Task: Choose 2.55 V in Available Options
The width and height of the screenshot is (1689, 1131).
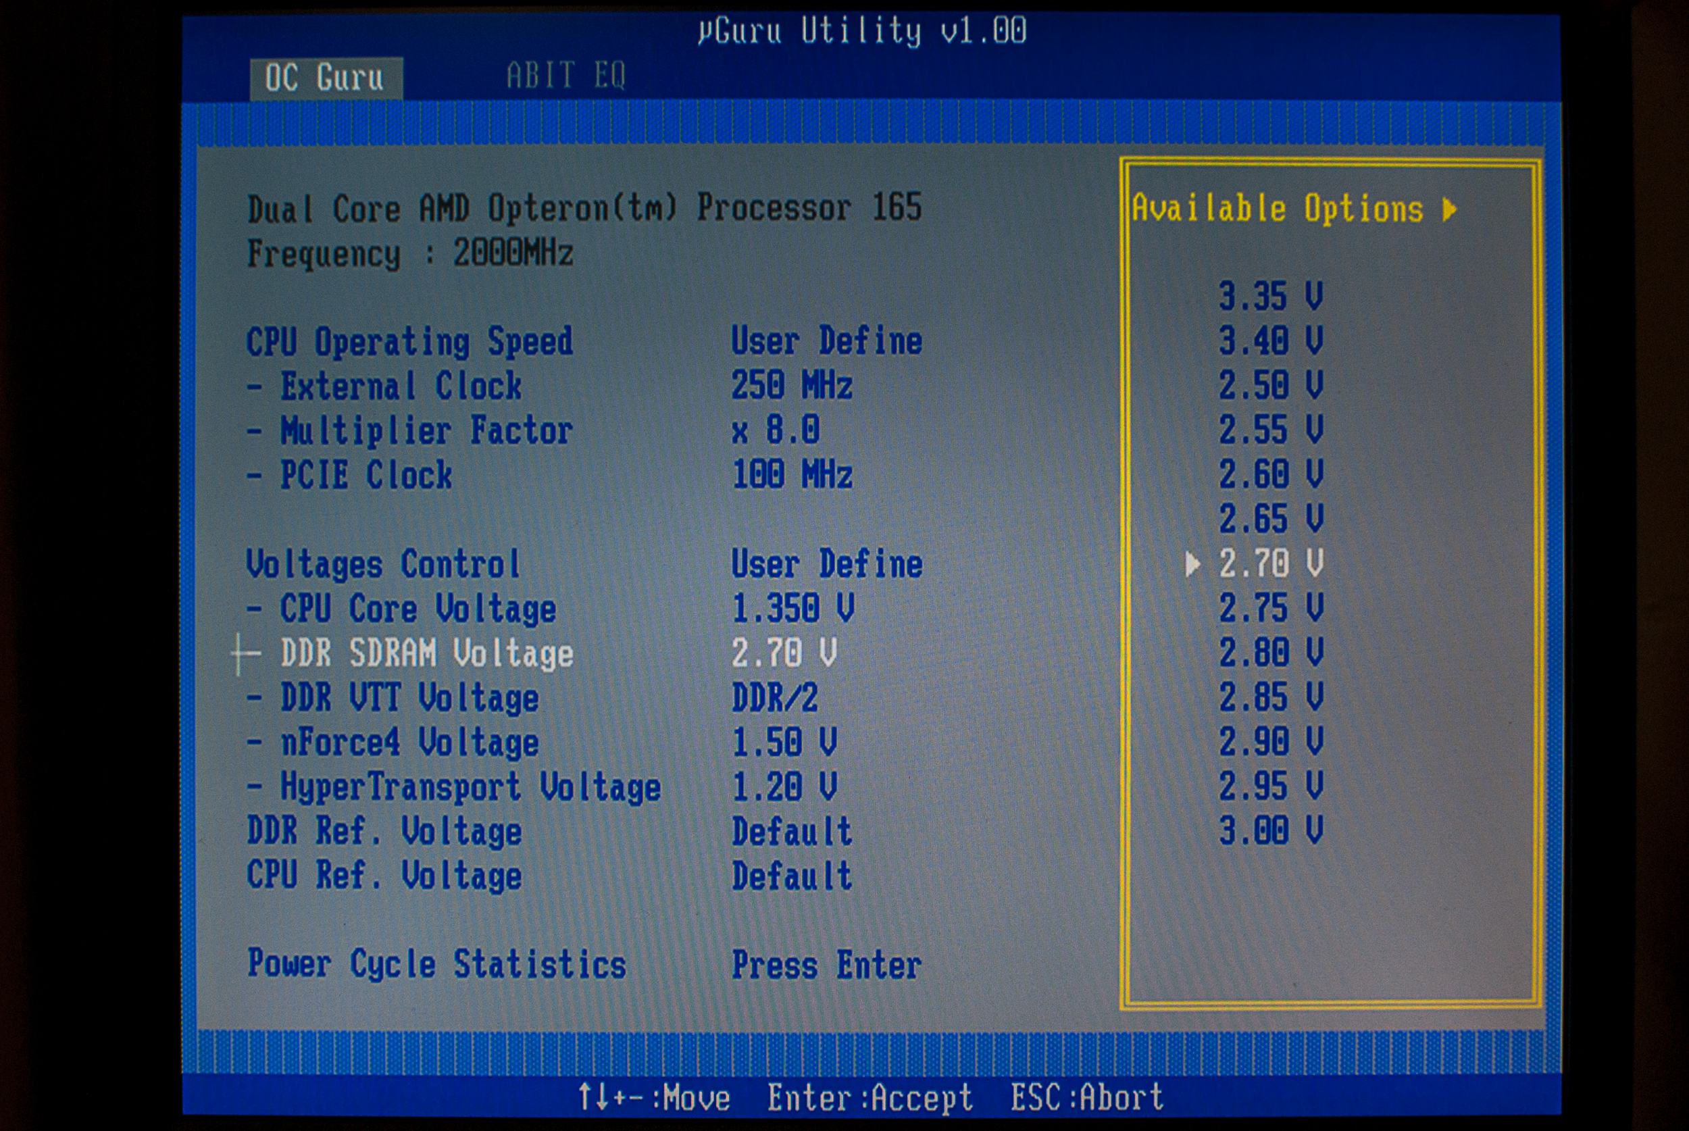Action: coord(1271,430)
